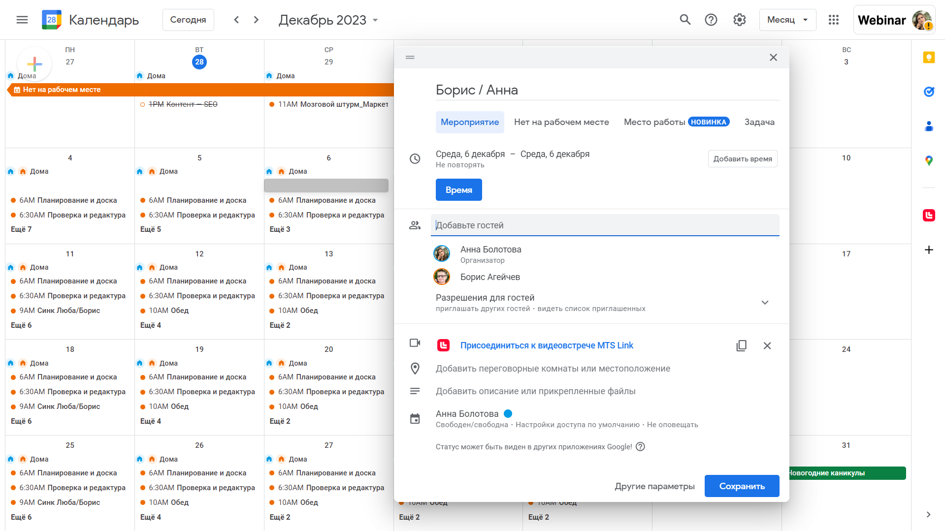Open the main menu hamburger icon

point(22,20)
